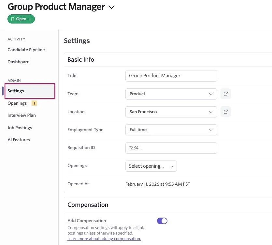272x245 pixels.
Task: Click the Title input field
Action: [x=171, y=76]
